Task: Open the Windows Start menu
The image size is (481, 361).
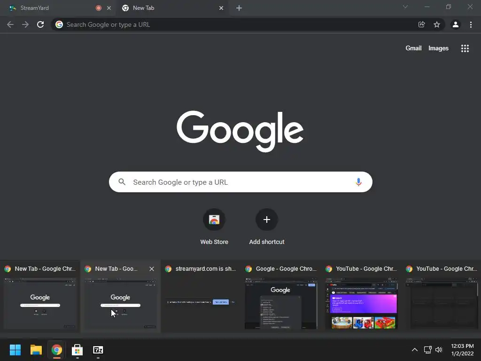Action: pos(15,350)
